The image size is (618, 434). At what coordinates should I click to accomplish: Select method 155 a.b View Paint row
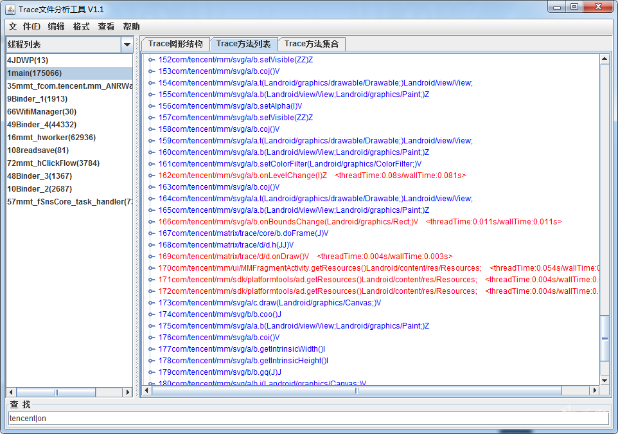(x=294, y=95)
